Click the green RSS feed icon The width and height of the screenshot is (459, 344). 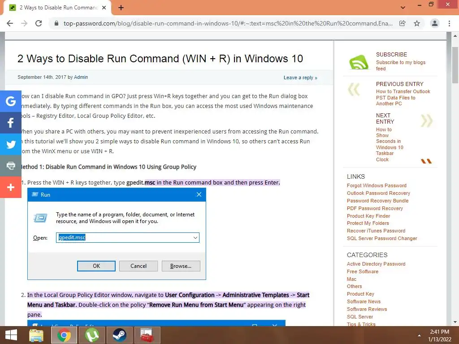pyautogui.click(x=359, y=62)
